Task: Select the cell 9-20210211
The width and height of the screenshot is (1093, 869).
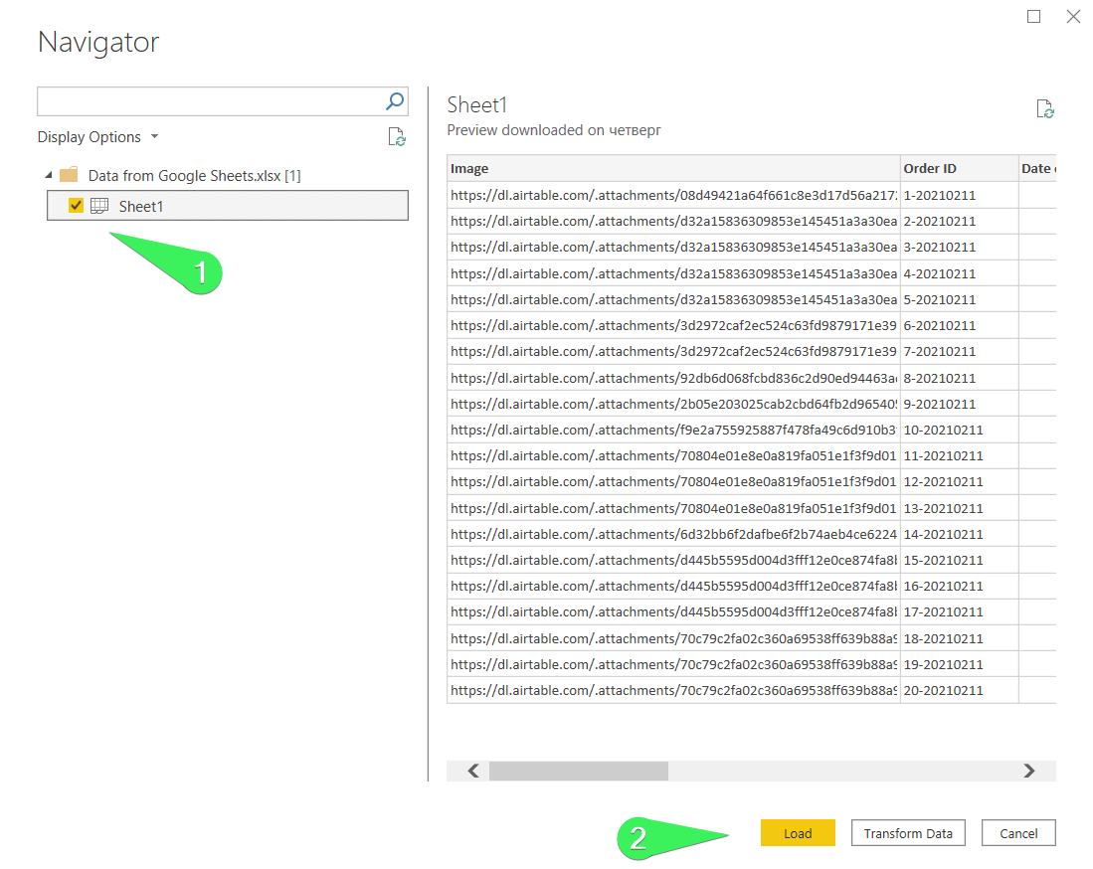Action: (959, 404)
